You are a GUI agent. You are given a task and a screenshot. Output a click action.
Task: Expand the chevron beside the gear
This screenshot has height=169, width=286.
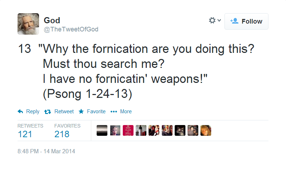pos(219,20)
